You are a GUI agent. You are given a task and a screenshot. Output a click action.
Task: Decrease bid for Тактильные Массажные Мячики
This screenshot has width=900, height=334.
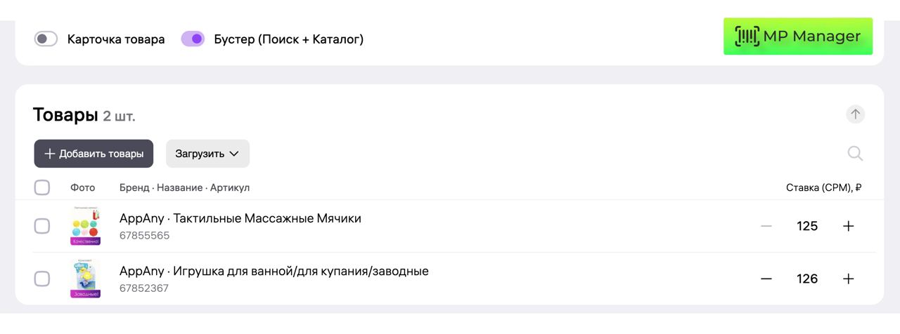tap(766, 226)
